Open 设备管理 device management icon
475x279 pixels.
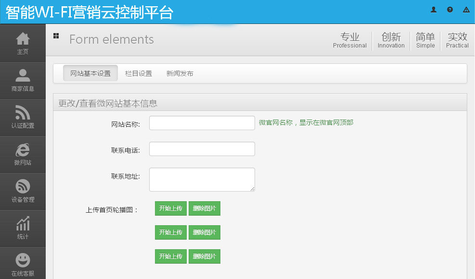tap(23, 186)
